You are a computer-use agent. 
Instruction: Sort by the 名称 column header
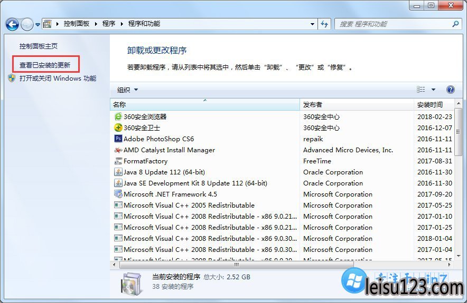pos(205,104)
